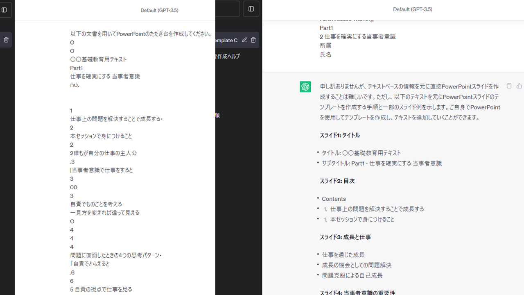This screenshot has width=524, height=295.
Task: Toggle thumbs-up feedback on the slide response
Action: click(x=519, y=86)
